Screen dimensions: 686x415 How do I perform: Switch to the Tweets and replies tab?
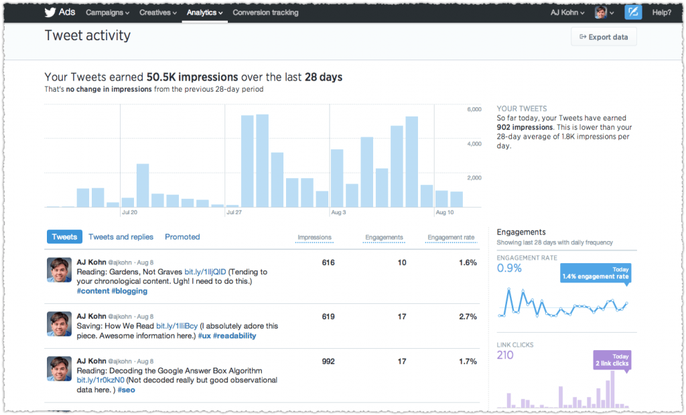[x=121, y=236]
